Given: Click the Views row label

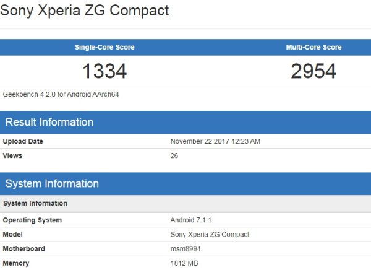Looking at the screenshot, I should click(13, 156).
